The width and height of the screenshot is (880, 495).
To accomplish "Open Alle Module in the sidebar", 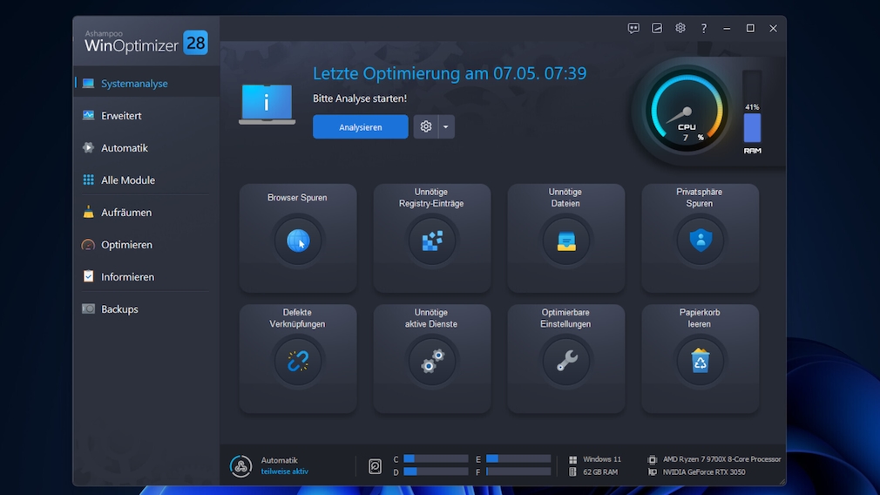I will 146,180.
